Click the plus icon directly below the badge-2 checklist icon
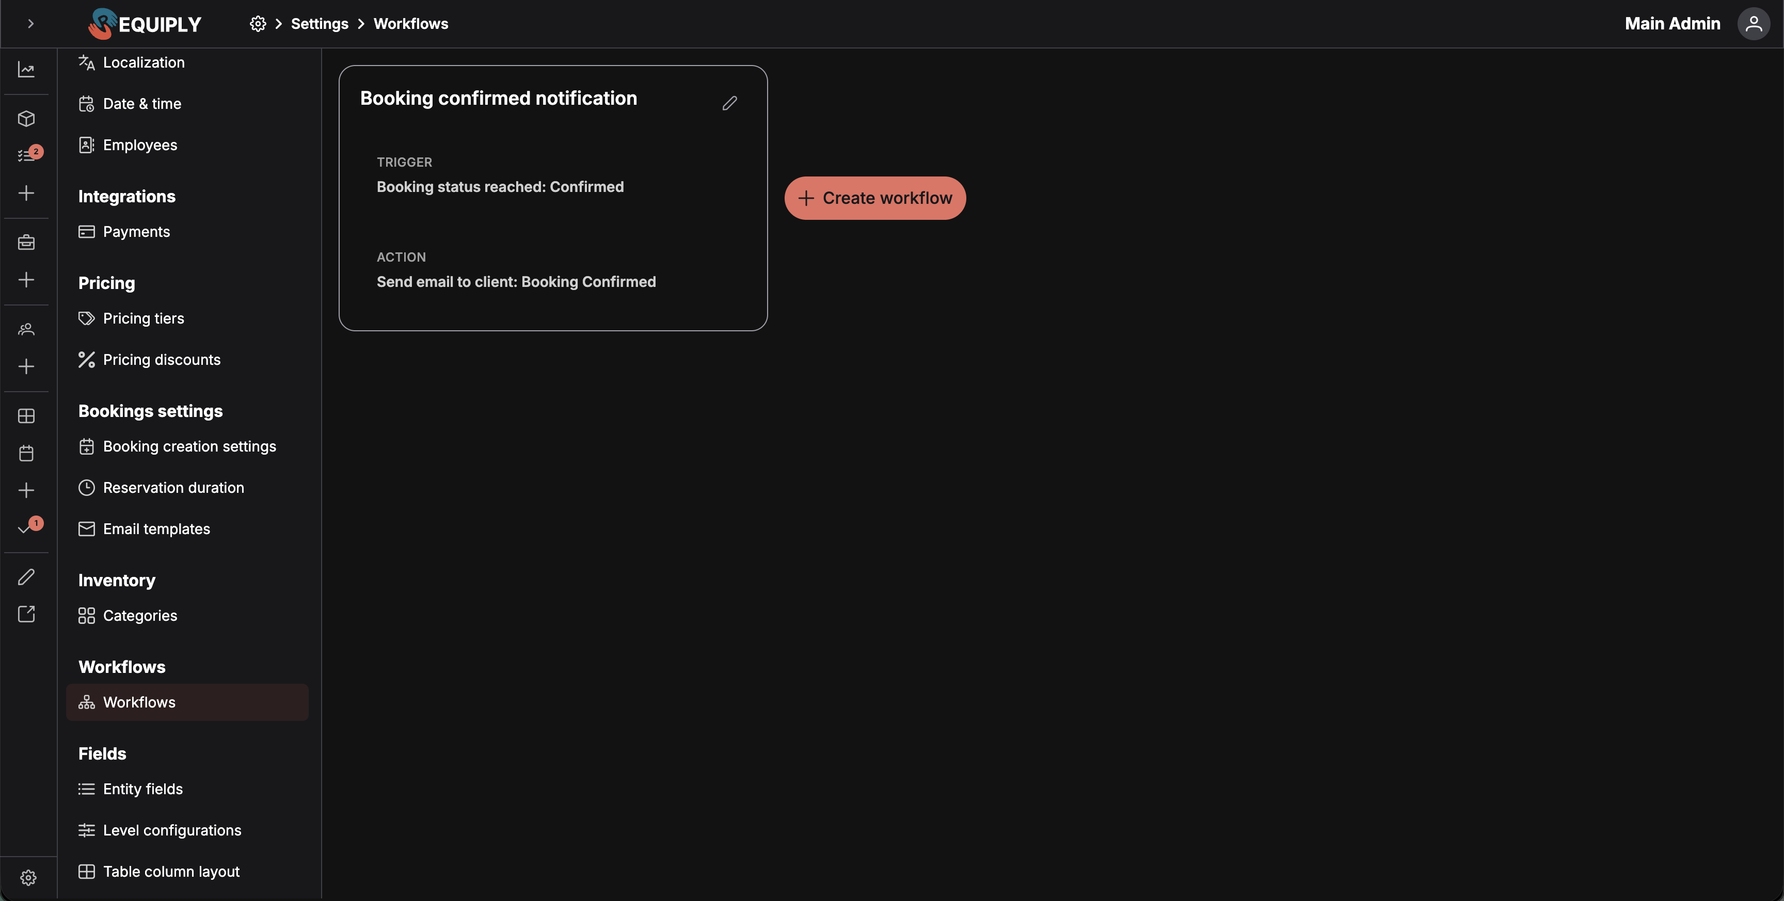This screenshot has width=1784, height=901. click(26, 192)
